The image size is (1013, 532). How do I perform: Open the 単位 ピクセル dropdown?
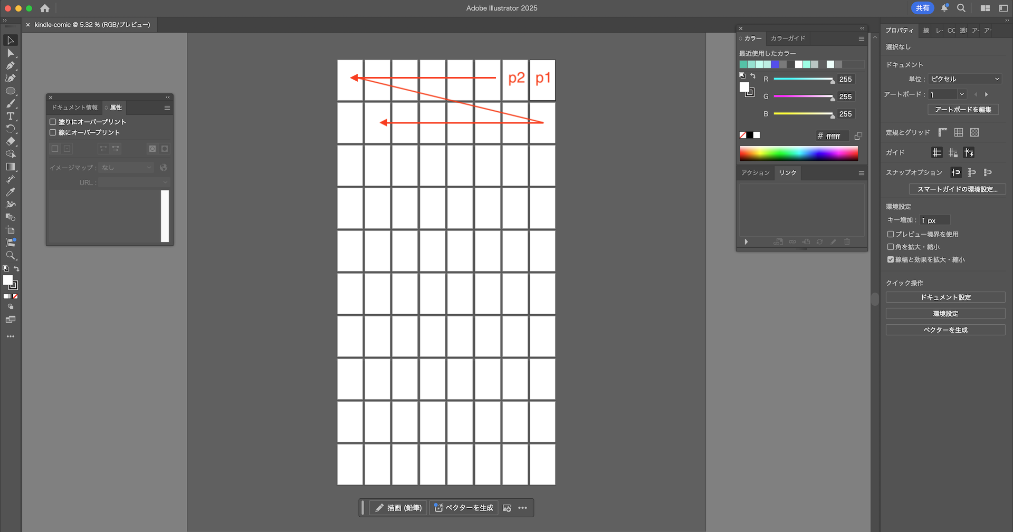point(964,79)
